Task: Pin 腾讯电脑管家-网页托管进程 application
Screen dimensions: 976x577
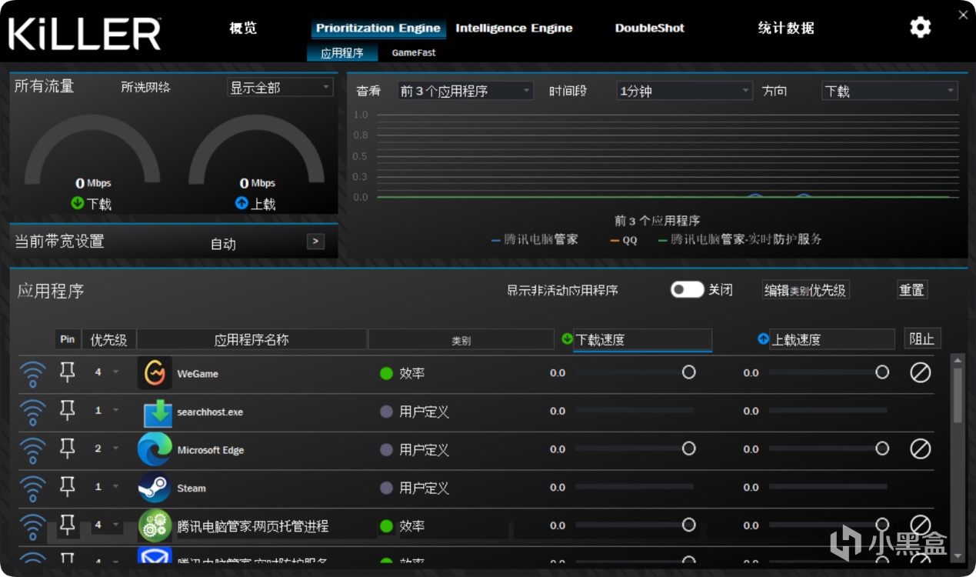Action: click(68, 525)
